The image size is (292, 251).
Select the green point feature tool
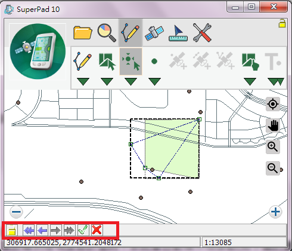click(154, 61)
